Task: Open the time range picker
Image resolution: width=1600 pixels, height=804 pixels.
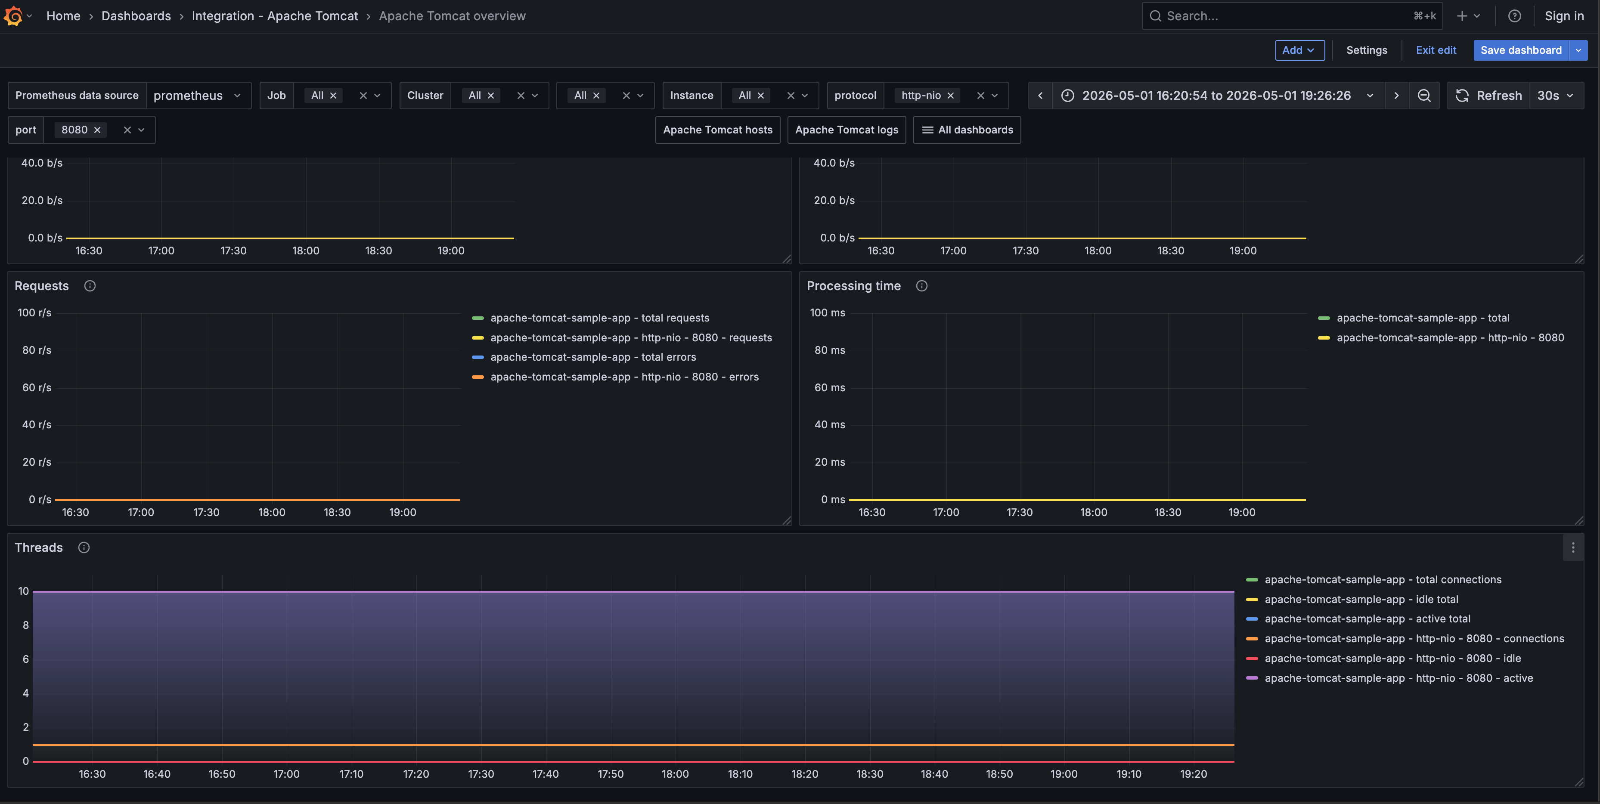Action: (x=1218, y=96)
